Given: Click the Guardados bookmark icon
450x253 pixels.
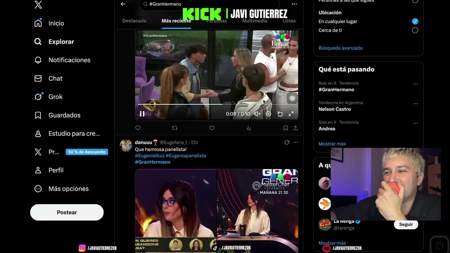Looking at the screenshot, I should (x=38, y=115).
